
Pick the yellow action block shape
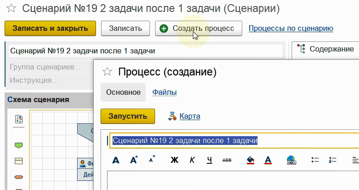pyautogui.click(x=19, y=161)
